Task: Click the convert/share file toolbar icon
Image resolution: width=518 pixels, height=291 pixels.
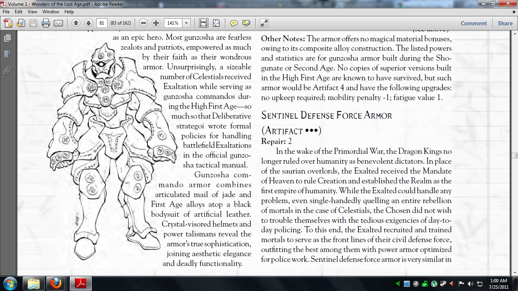Action: point(20,23)
